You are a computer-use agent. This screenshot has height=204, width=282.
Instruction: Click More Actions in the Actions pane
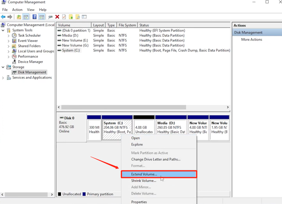click(x=251, y=39)
